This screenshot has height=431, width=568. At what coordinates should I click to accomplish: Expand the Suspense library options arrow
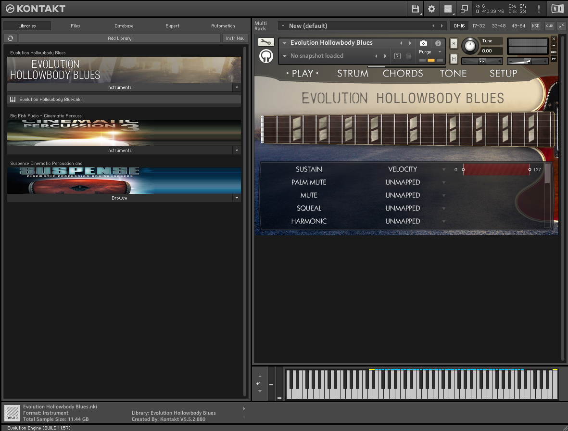(x=237, y=198)
